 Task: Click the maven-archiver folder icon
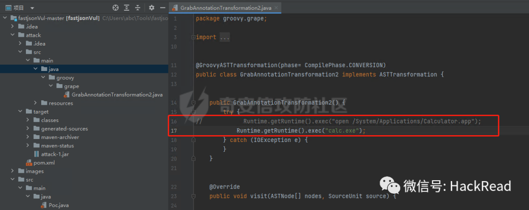[36, 137]
